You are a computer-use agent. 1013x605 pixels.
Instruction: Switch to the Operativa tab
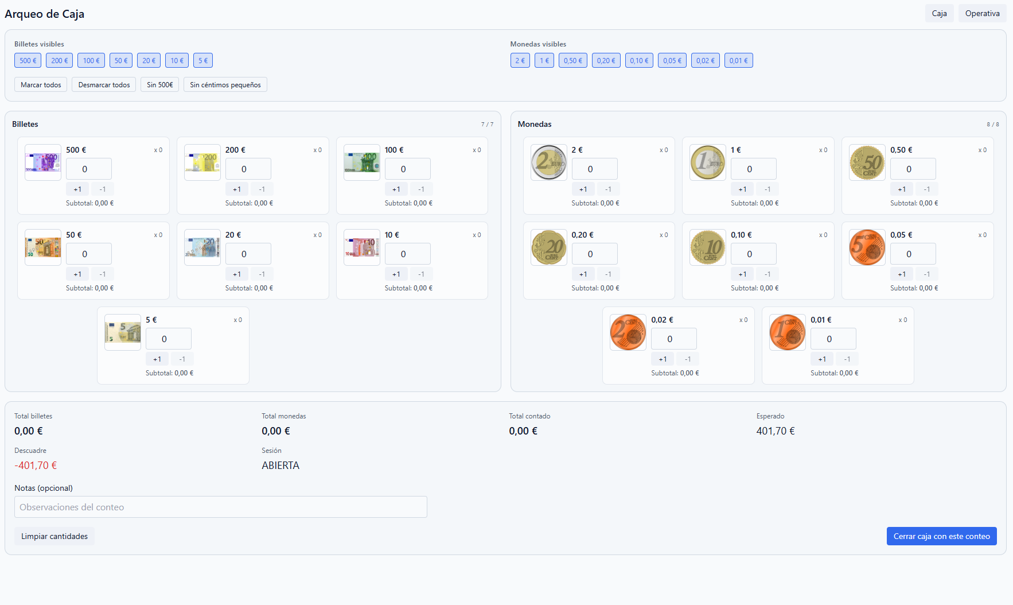[981, 13]
